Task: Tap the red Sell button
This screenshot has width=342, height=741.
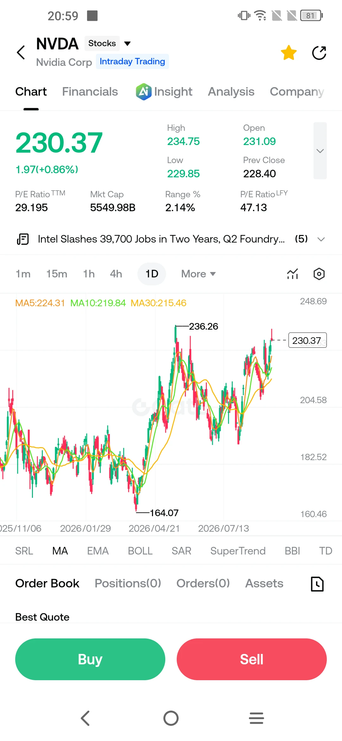Action: 252,659
